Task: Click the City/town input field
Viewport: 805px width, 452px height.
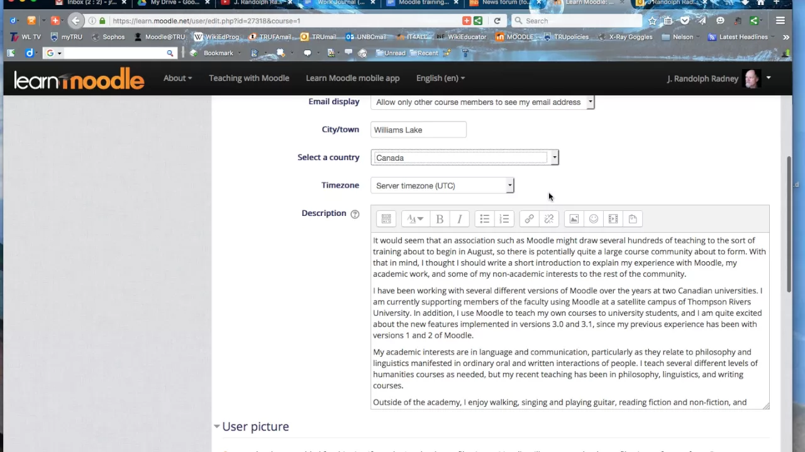Action: tap(418, 130)
